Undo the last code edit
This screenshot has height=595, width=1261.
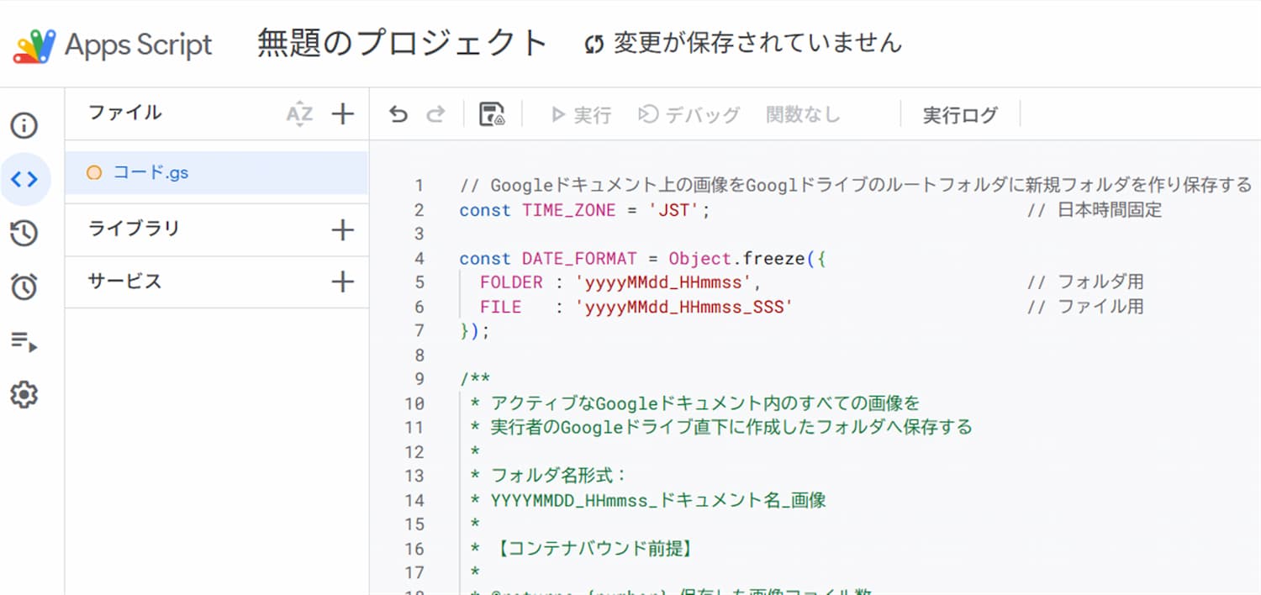coord(397,114)
